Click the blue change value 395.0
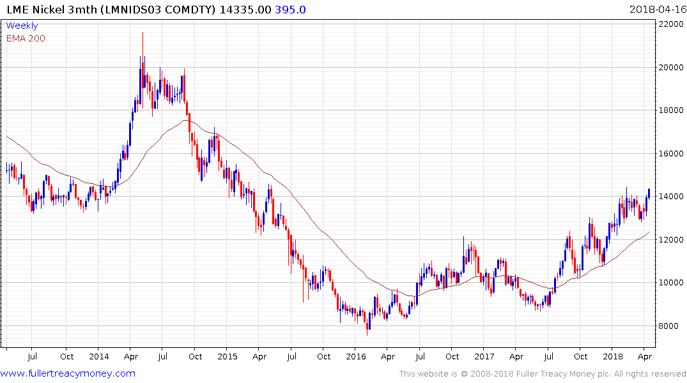This screenshot has width=687, height=383. click(x=290, y=10)
